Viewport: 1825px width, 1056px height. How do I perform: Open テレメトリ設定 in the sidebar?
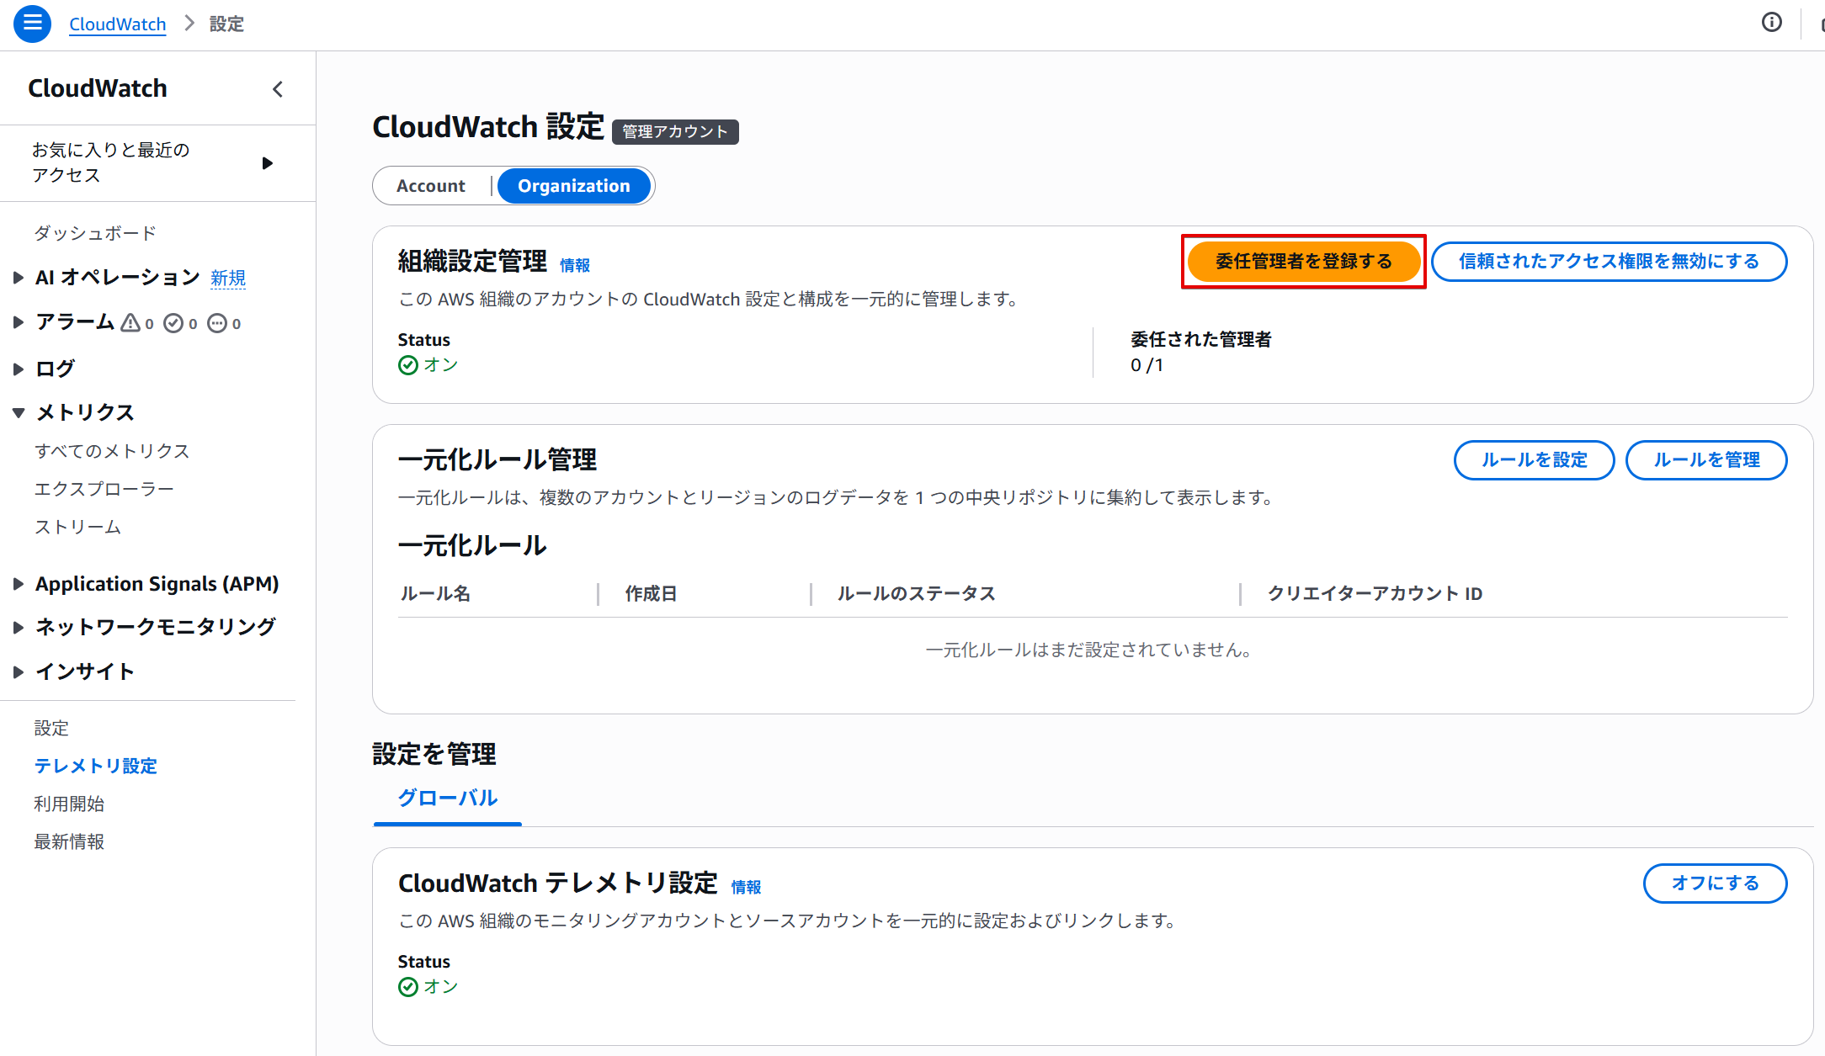click(95, 766)
